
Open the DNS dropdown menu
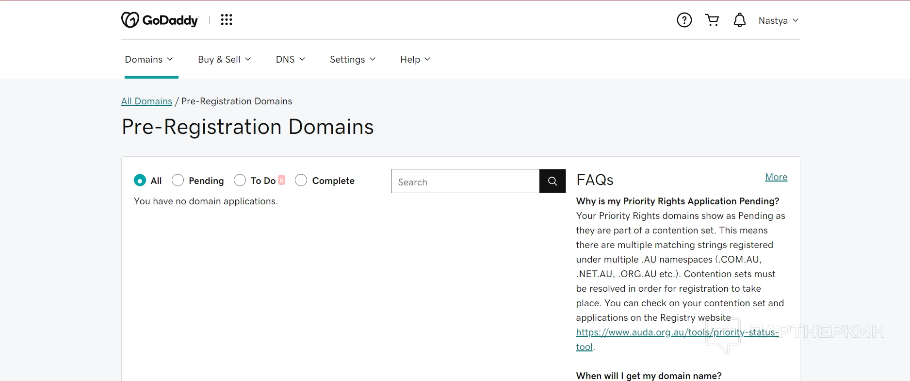pyautogui.click(x=290, y=59)
